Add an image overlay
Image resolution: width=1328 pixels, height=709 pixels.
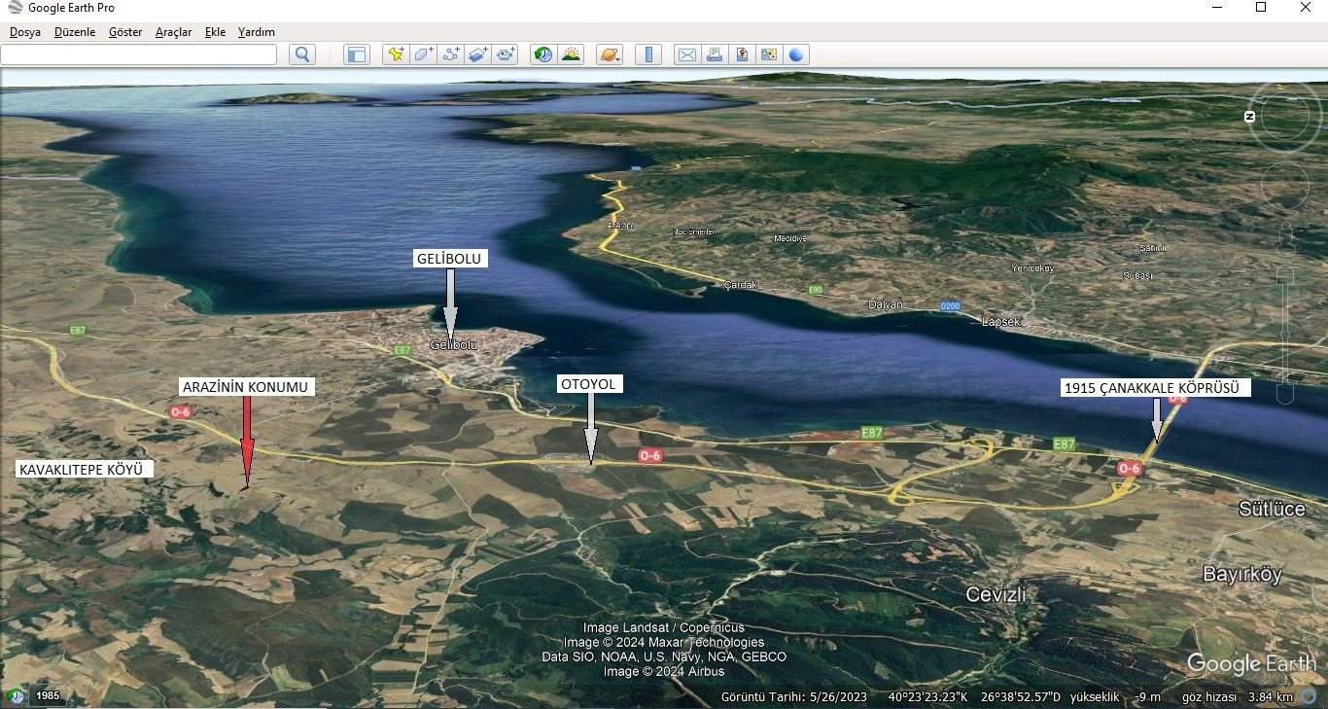pos(477,54)
